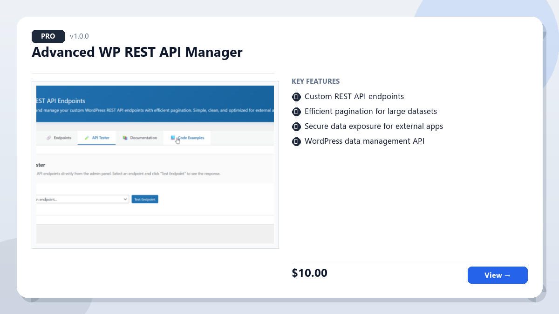
Task: Click the REST API Endpoints banner heading
Action: click(x=61, y=101)
